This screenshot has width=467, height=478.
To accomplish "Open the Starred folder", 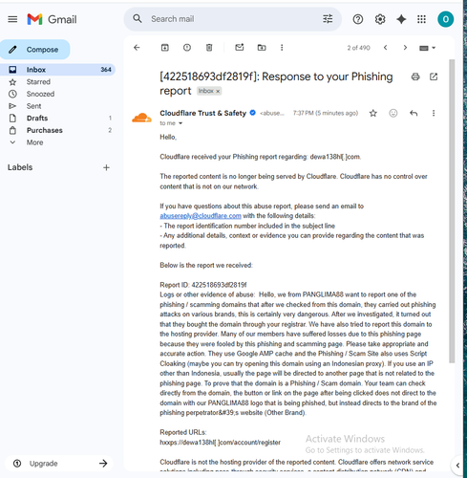I will pyautogui.click(x=38, y=82).
